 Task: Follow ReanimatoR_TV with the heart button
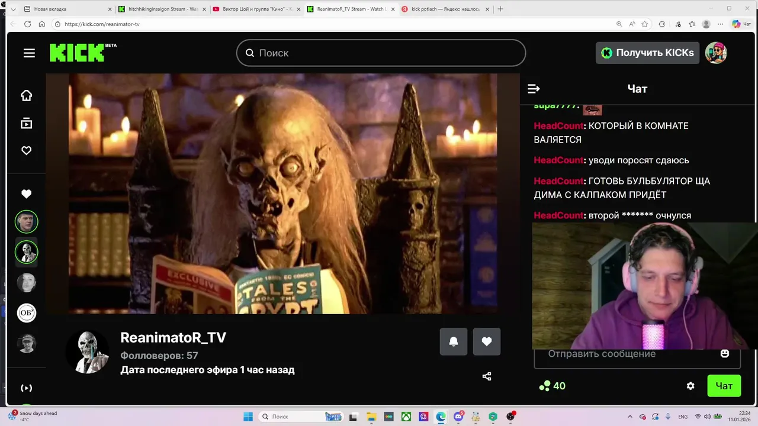point(487,342)
